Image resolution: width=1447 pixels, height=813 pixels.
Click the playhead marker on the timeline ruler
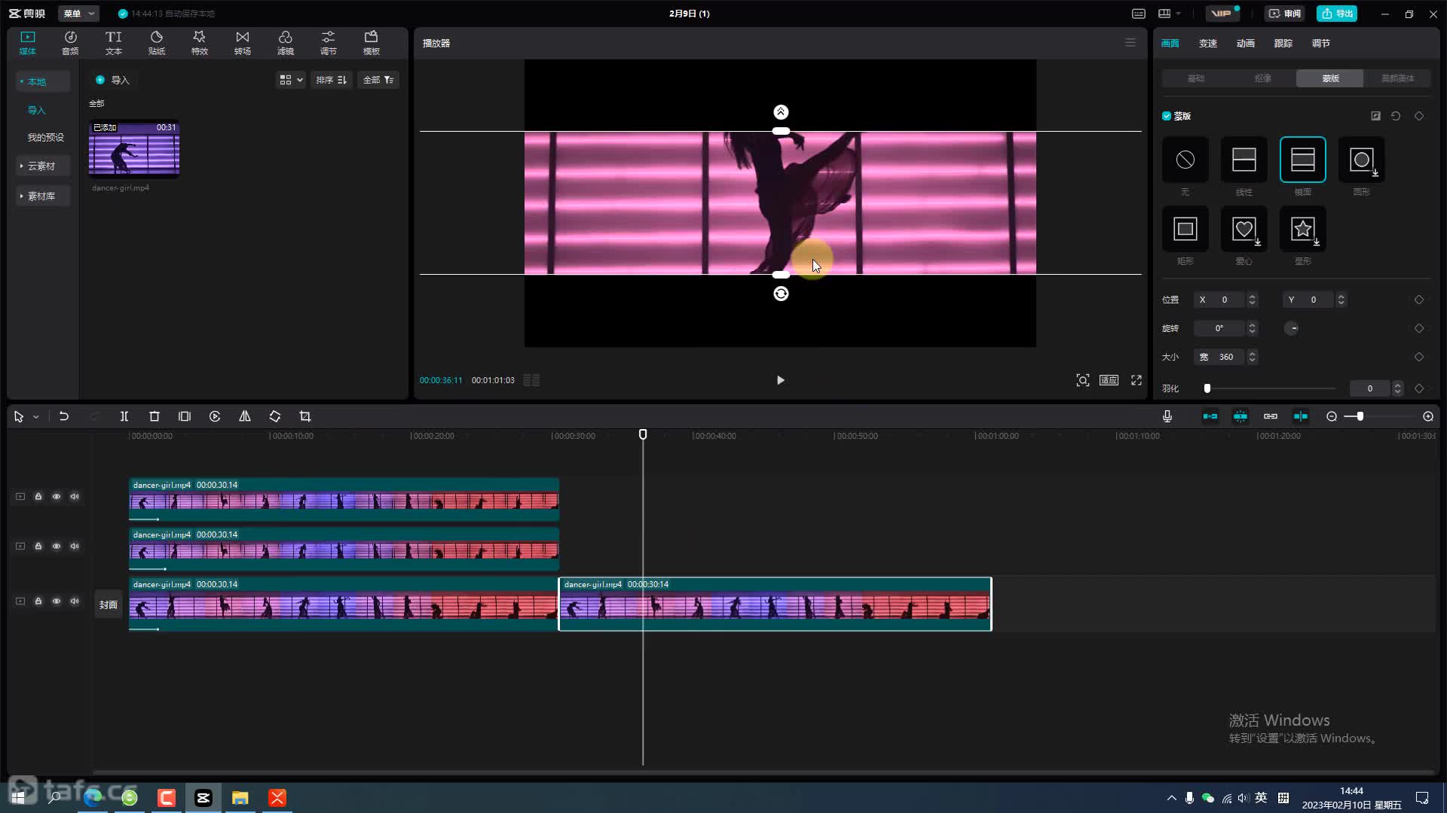tap(643, 434)
